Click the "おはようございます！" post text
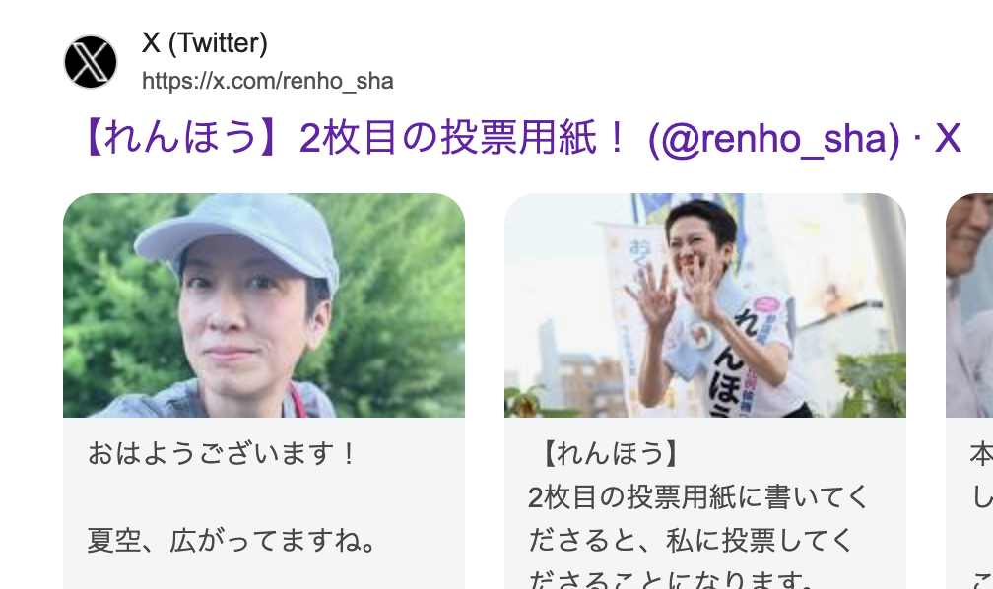Screen dimensions: 993x589 (223, 453)
